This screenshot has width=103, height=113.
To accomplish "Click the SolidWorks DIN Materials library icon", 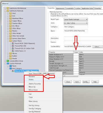I will tap(8, 8).
